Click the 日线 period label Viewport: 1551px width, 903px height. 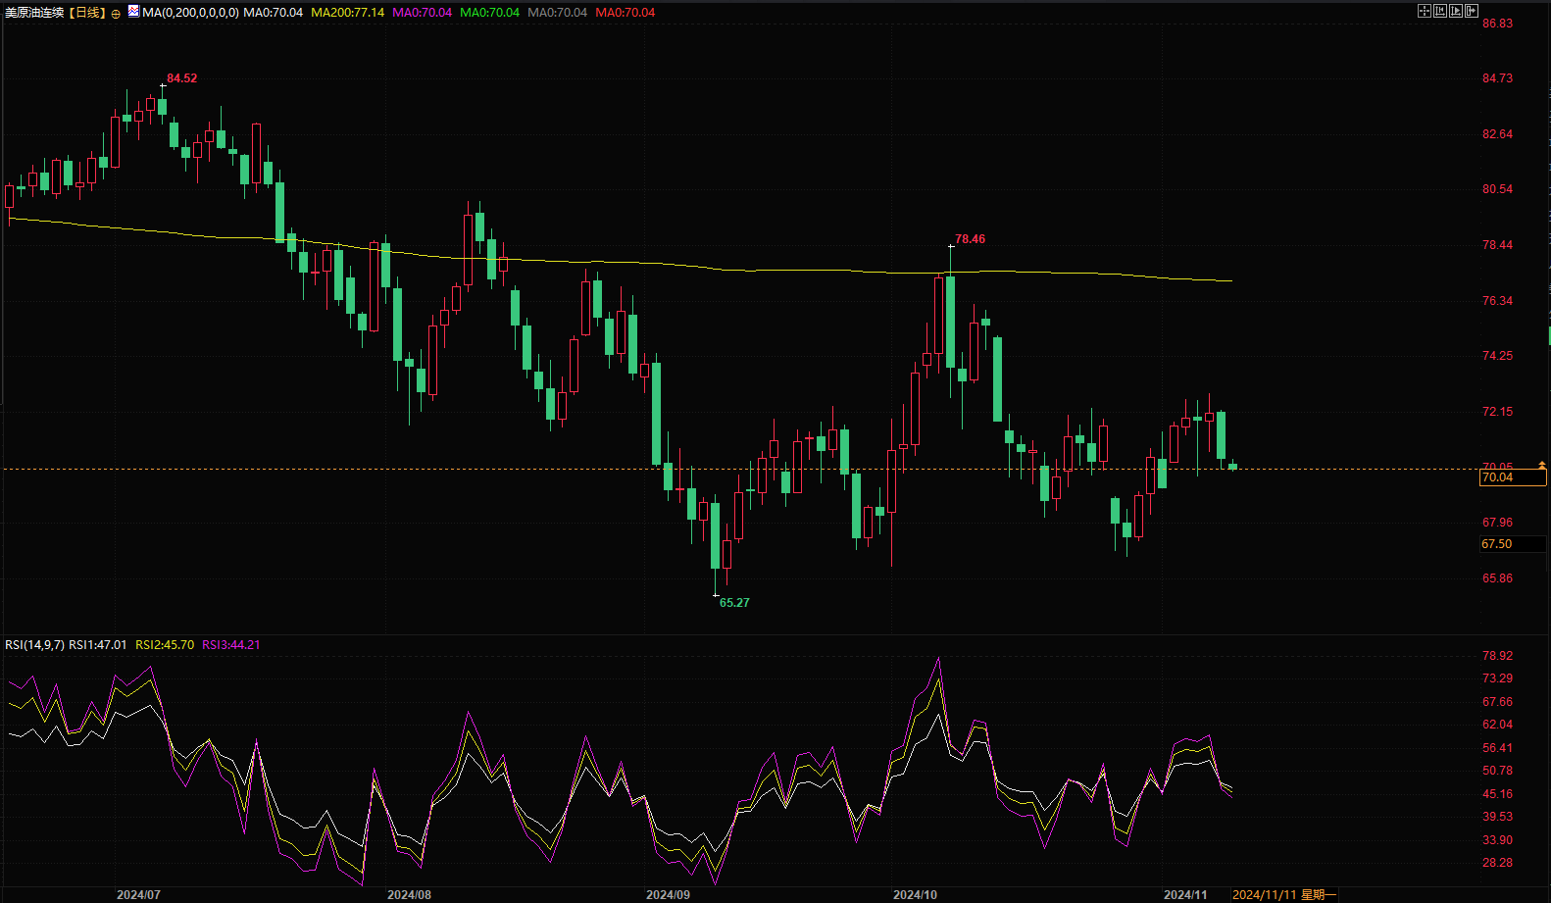(x=87, y=13)
